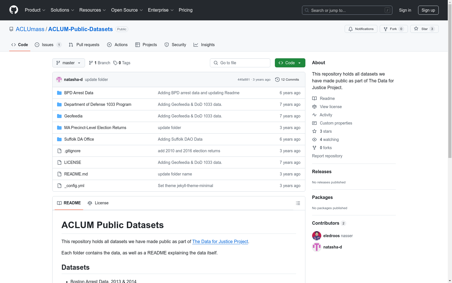Follow The Data for Justice Project link
452x283 pixels.
220,241
